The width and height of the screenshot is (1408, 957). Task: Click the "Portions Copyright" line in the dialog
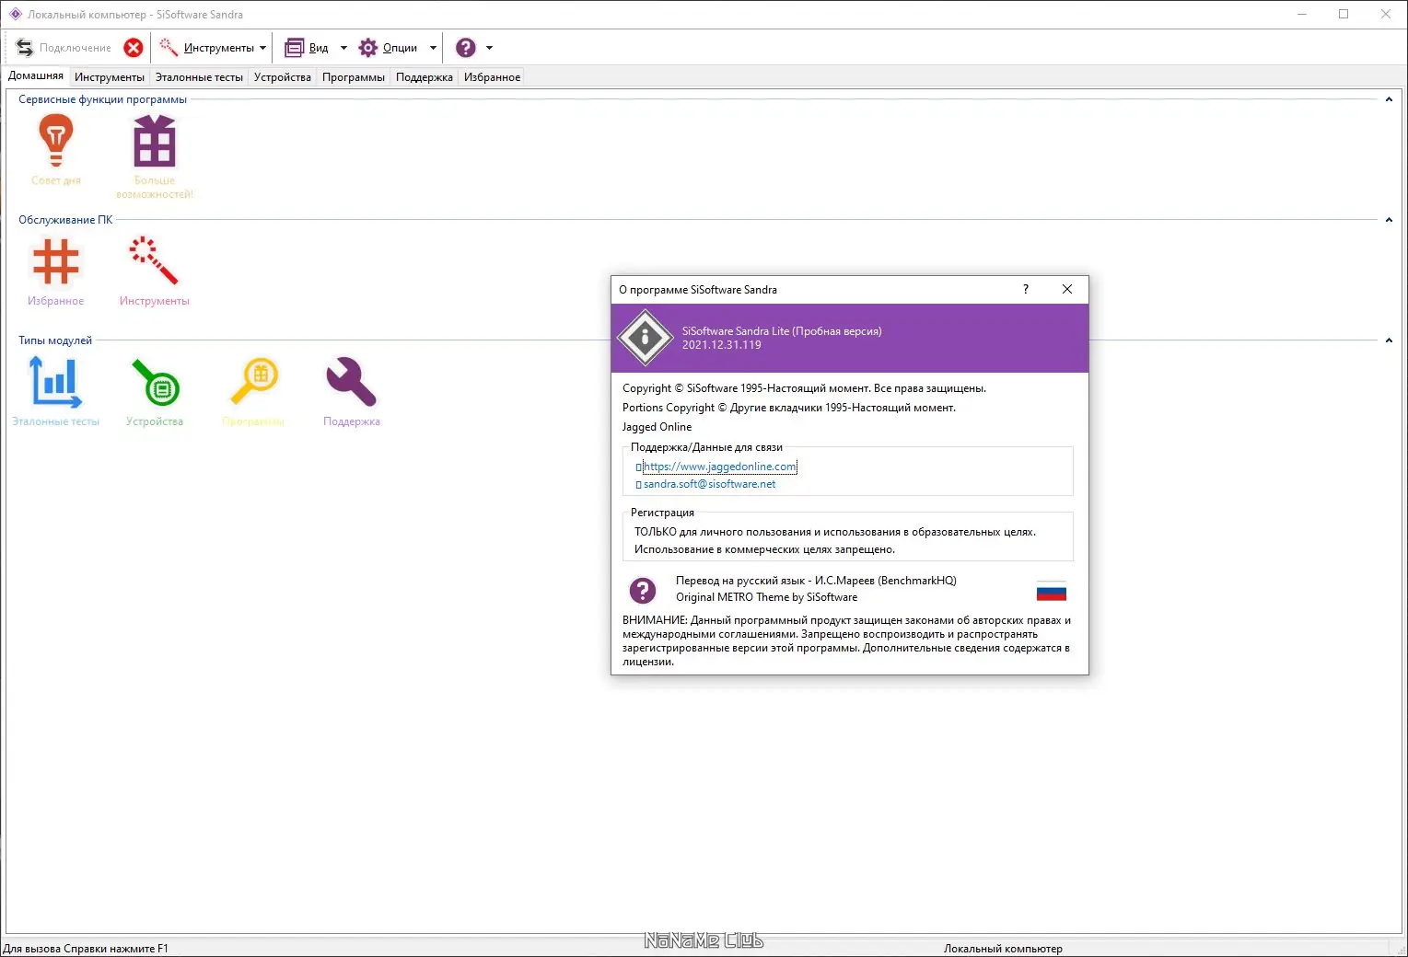click(x=789, y=408)
